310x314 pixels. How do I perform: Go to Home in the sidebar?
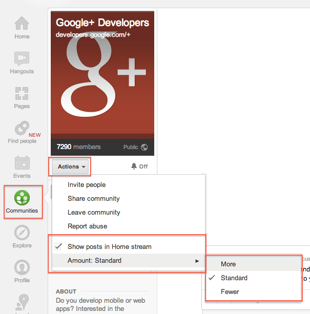pos(22,28)
